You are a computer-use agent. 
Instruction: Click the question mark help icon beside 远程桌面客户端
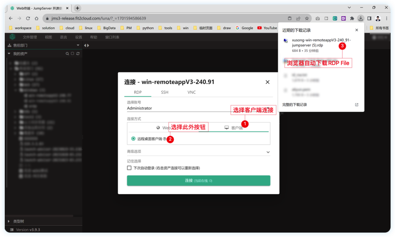164,139
